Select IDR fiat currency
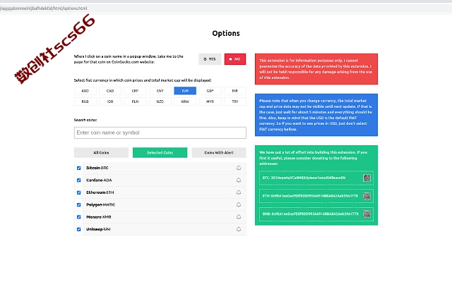 (110, 102)
